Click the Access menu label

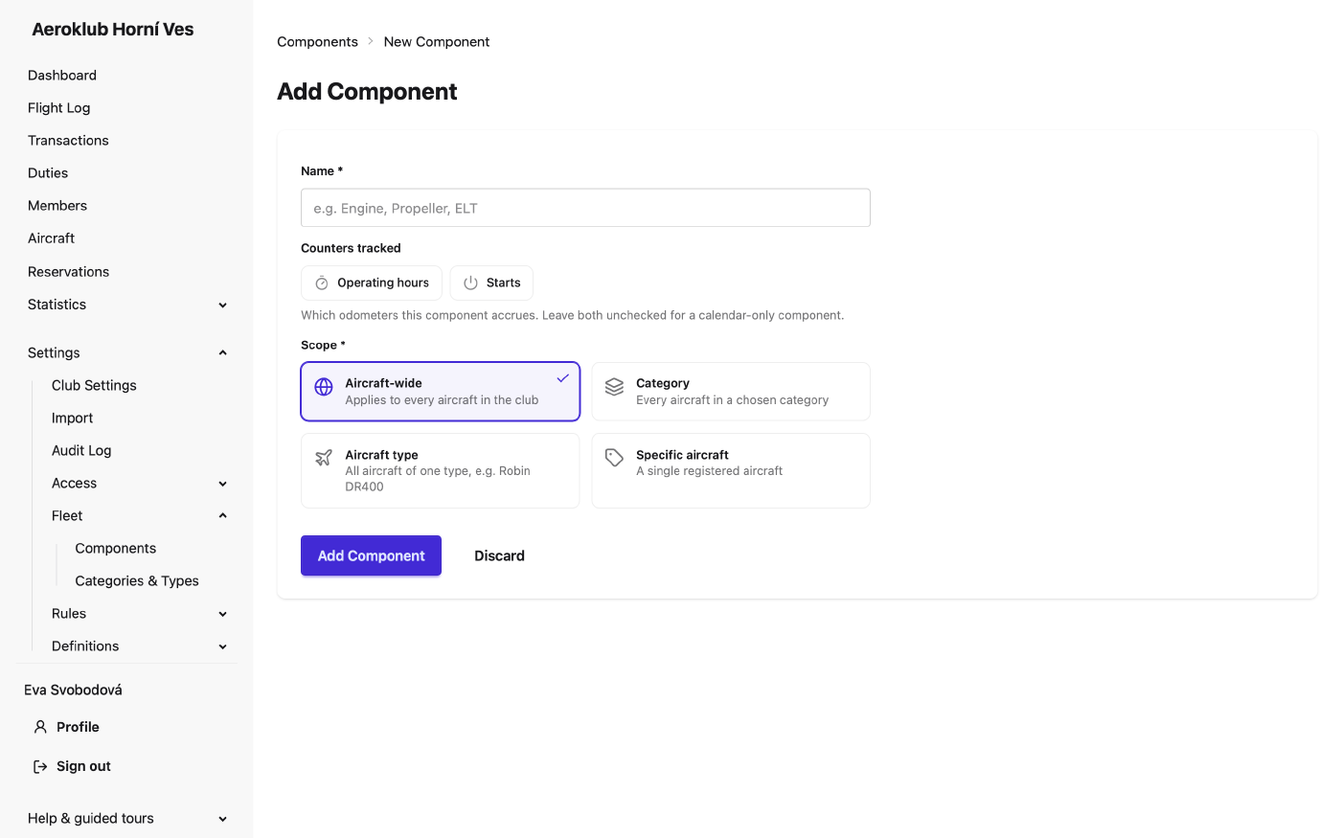tap(74, 484)
